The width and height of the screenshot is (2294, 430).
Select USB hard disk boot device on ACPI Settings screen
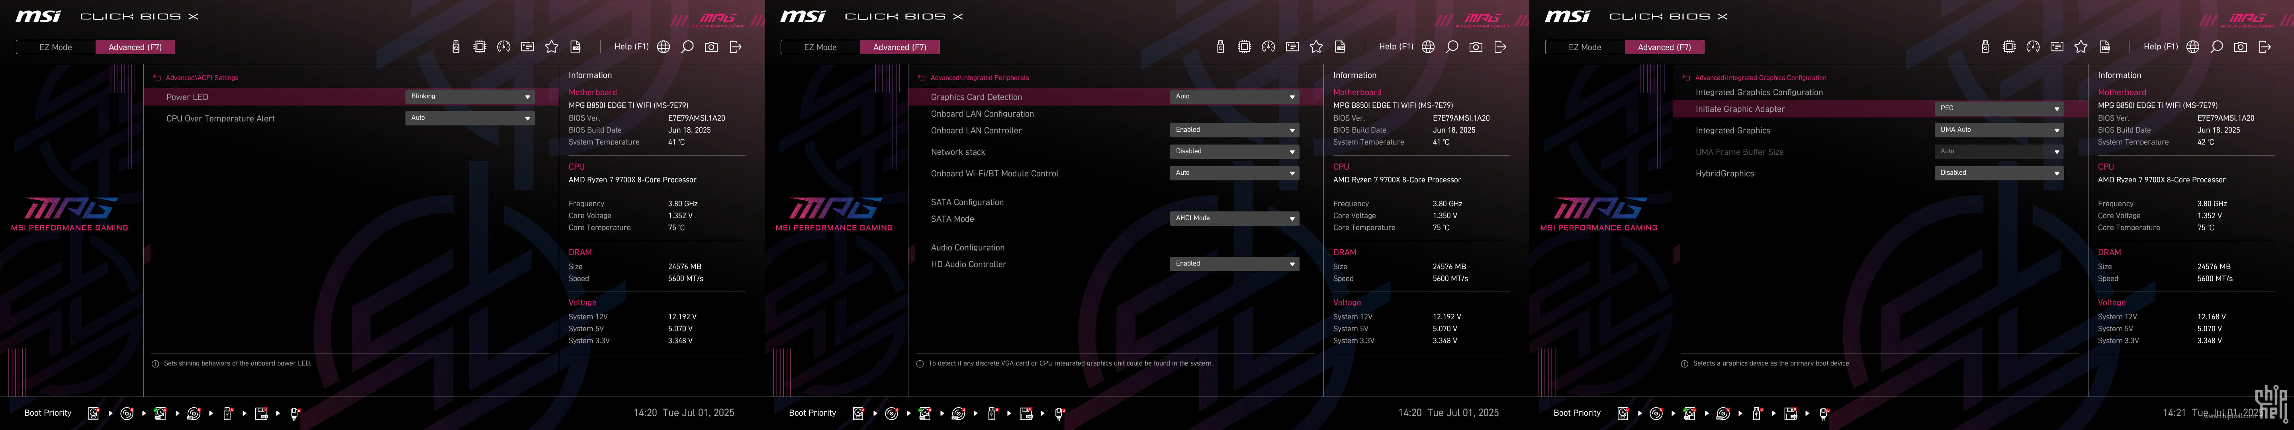point(160,413)
